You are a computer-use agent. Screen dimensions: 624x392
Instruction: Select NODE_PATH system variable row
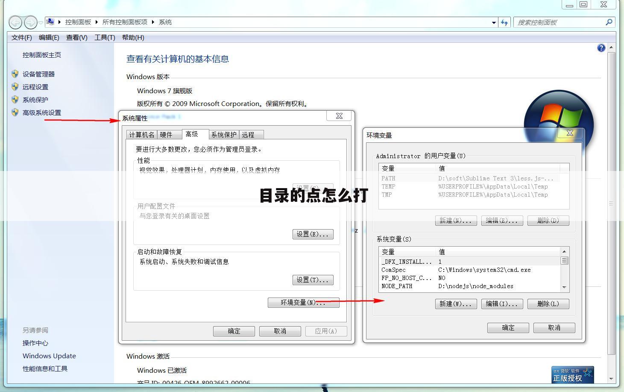pyautogui.click(x=470, y=286)
